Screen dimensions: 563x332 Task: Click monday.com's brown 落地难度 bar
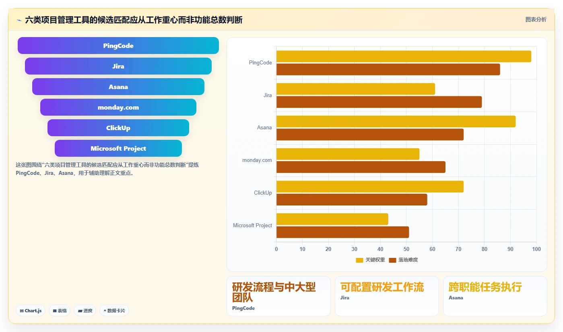pyautogui.click(x=361, y=167)
